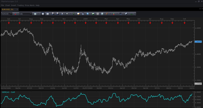Image resolution: width=203 pixels, height=108 pixels.
Task: Expand the marker tool dropdown arrow
Action: tap(70, 14)
